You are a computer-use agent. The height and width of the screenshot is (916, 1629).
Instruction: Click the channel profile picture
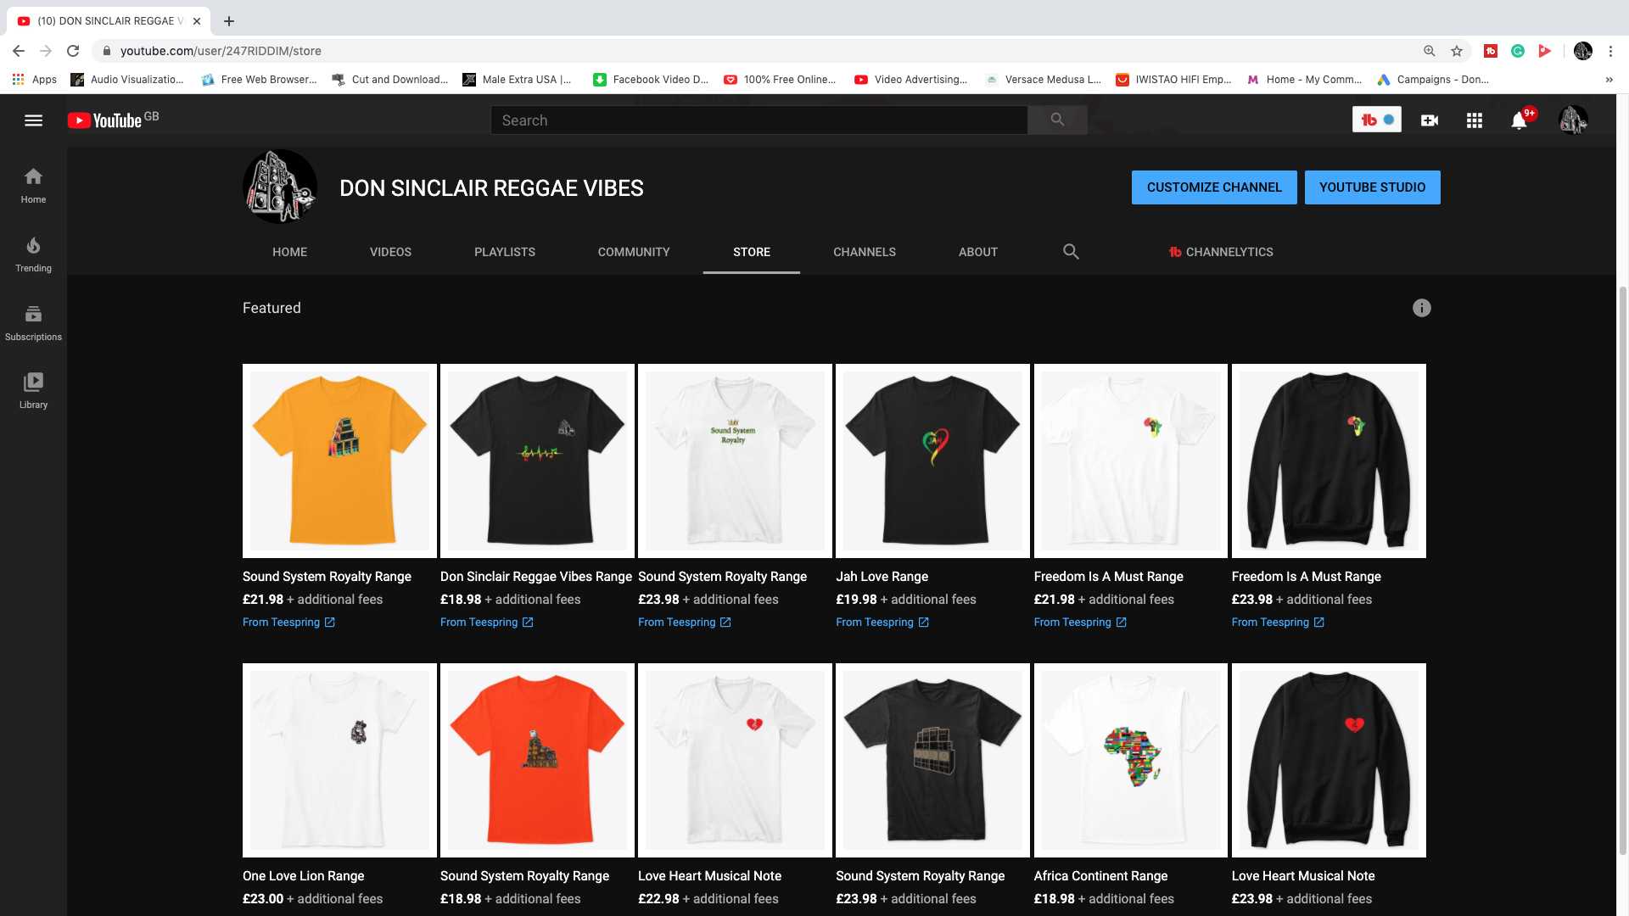280,187
